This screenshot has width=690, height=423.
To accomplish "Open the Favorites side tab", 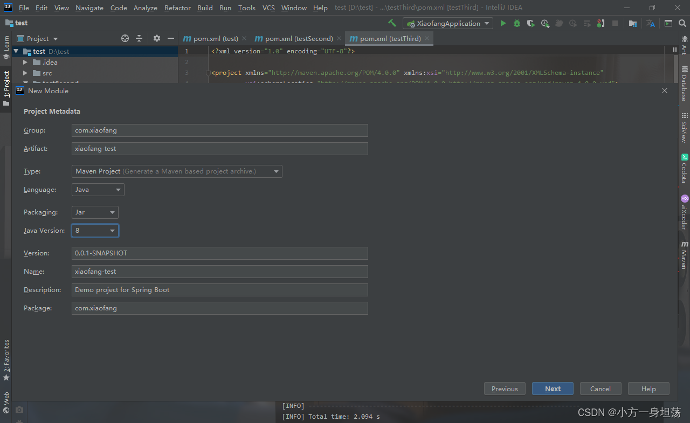I will (6, 360).
